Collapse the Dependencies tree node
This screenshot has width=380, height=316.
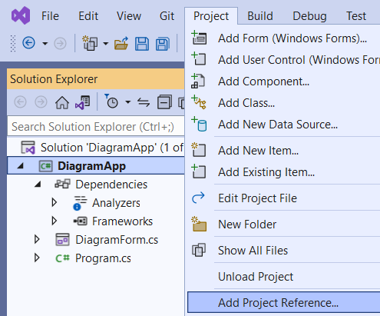point(38,185)
